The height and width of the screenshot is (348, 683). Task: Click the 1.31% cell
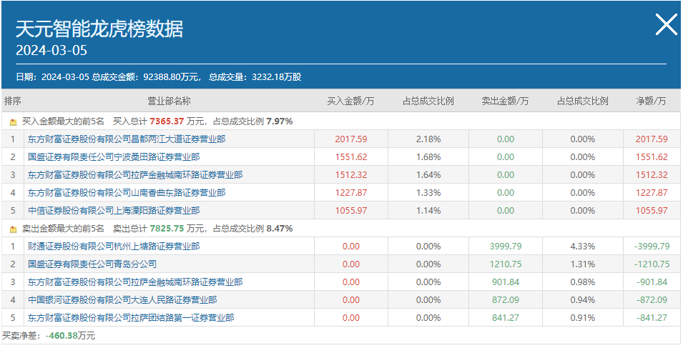(x=583, y=264)
